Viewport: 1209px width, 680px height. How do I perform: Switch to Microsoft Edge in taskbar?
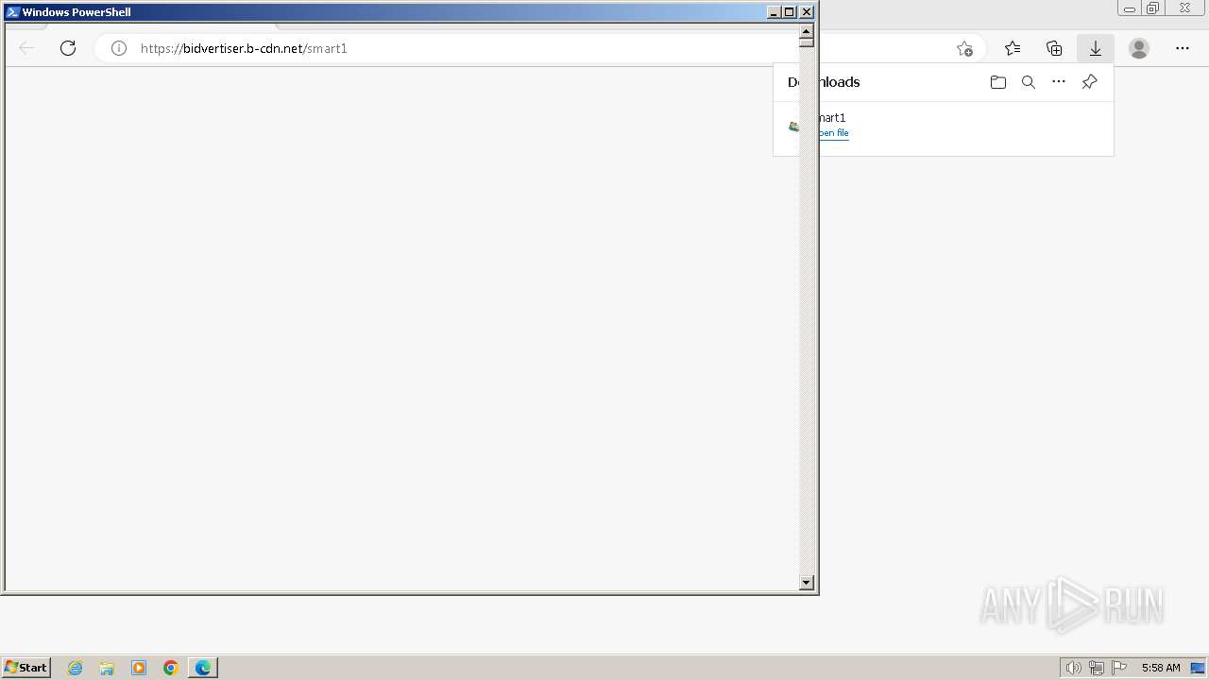tap(203, 668)
